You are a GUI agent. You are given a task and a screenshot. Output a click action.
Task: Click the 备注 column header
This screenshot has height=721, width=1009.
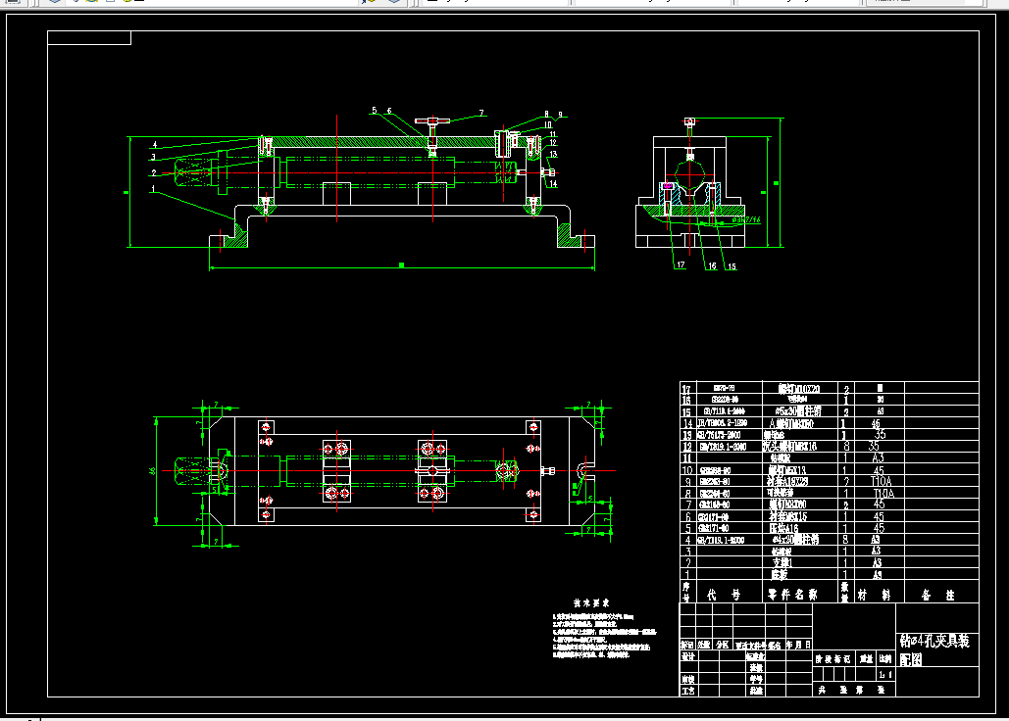[937, 595]
